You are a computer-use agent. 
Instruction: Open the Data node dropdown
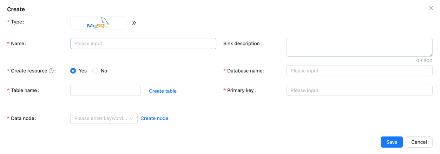tap(100, 118)
